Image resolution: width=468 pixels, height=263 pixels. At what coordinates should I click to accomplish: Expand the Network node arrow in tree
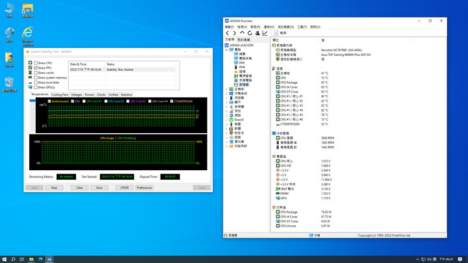[x=227, y=116]
